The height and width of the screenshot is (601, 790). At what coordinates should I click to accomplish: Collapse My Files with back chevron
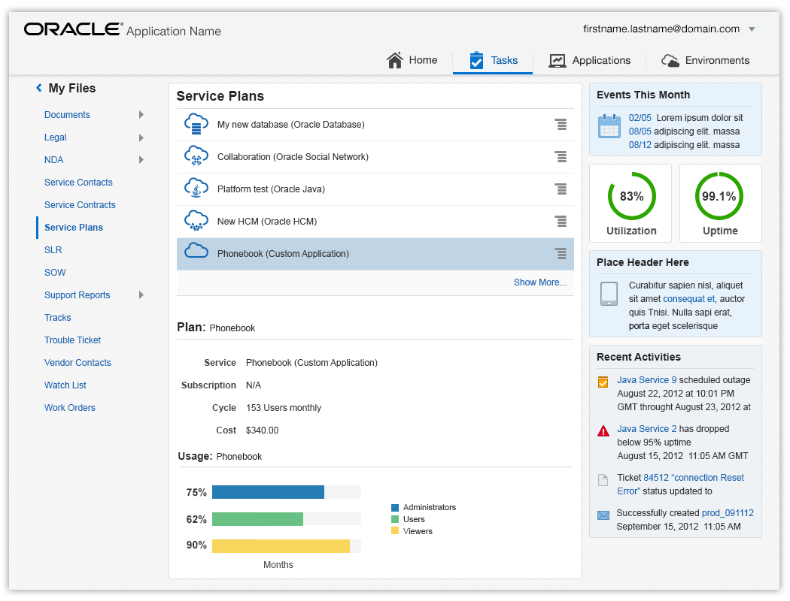click(39, 88)
